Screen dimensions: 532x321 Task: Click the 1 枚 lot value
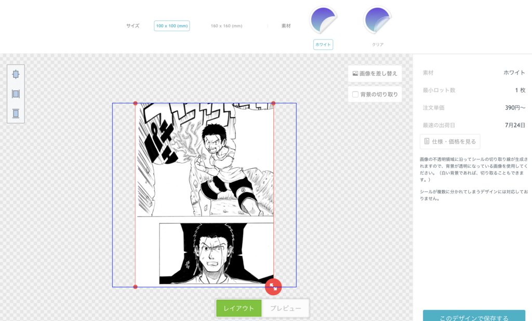click(520, 90)
